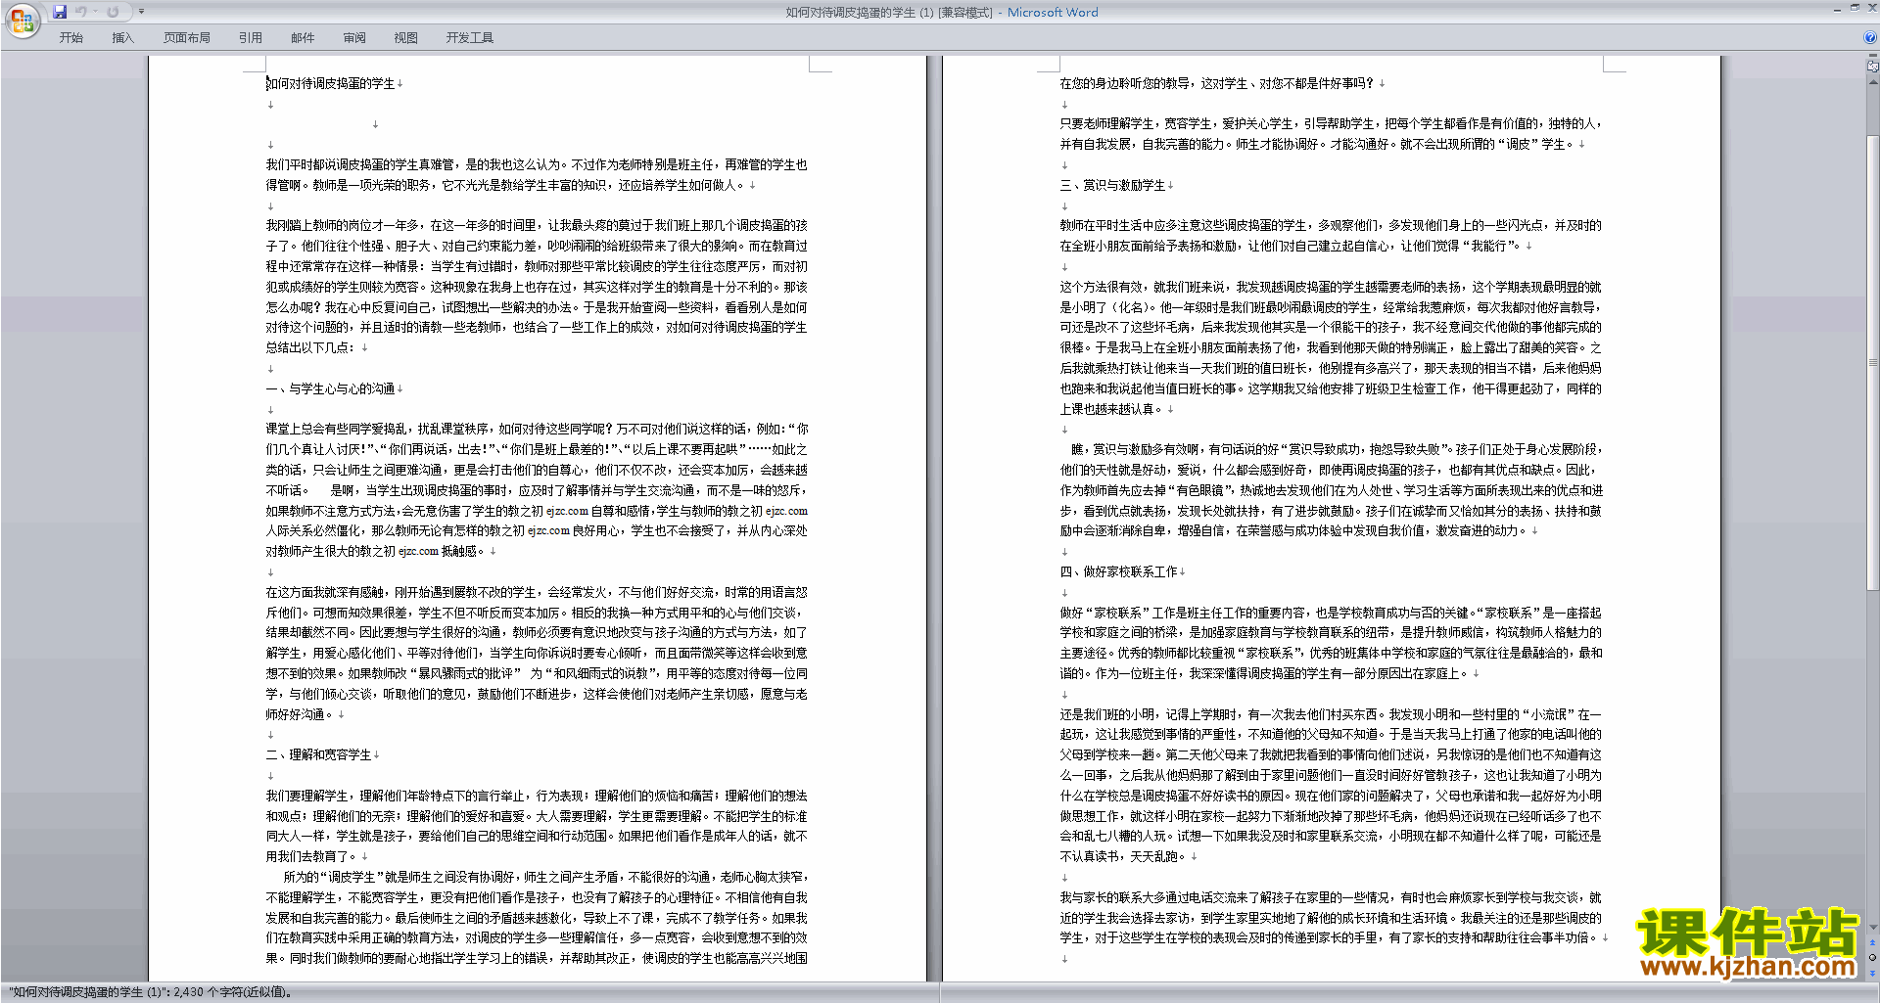Image resolution: width=1880 pixels, height=1003 pixels.
Task: Open the Office Button menu
Action: (22, 21)
